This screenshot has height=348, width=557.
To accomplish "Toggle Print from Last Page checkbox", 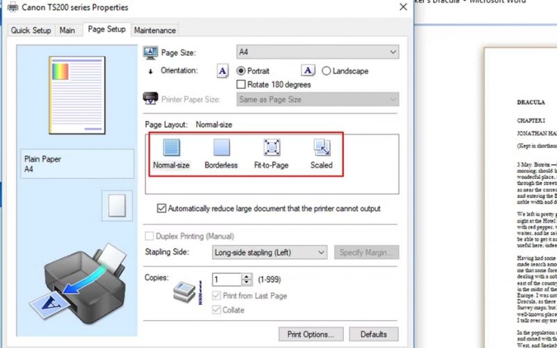I will (x=217, y=295).
